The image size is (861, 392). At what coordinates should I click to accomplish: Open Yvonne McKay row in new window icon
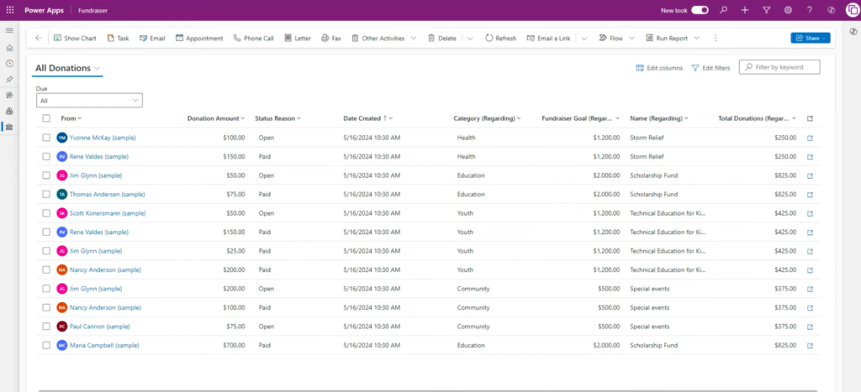[810, 139]
